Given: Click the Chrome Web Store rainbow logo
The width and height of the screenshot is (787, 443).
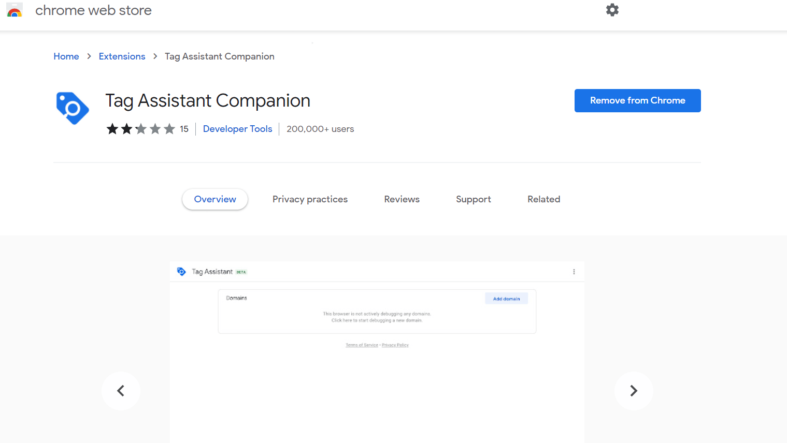Looking at the screenshot, I should coord(15,10).
